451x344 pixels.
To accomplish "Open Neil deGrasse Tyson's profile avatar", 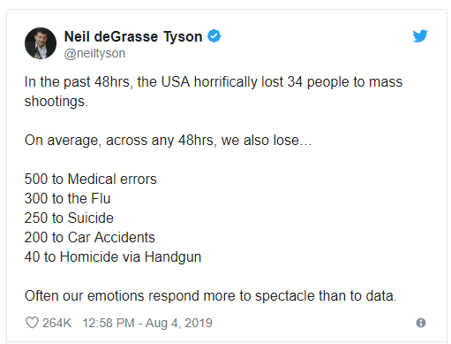I will tap(41, 43).
